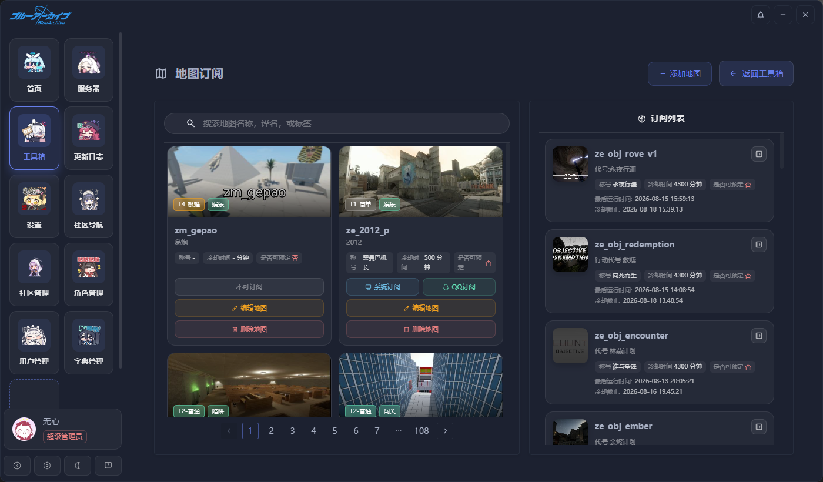Select page 1 in the pagination
Image resolution: width=823 pixels, height=482 pixels.
pyautogui.click(x=250, y=431)
